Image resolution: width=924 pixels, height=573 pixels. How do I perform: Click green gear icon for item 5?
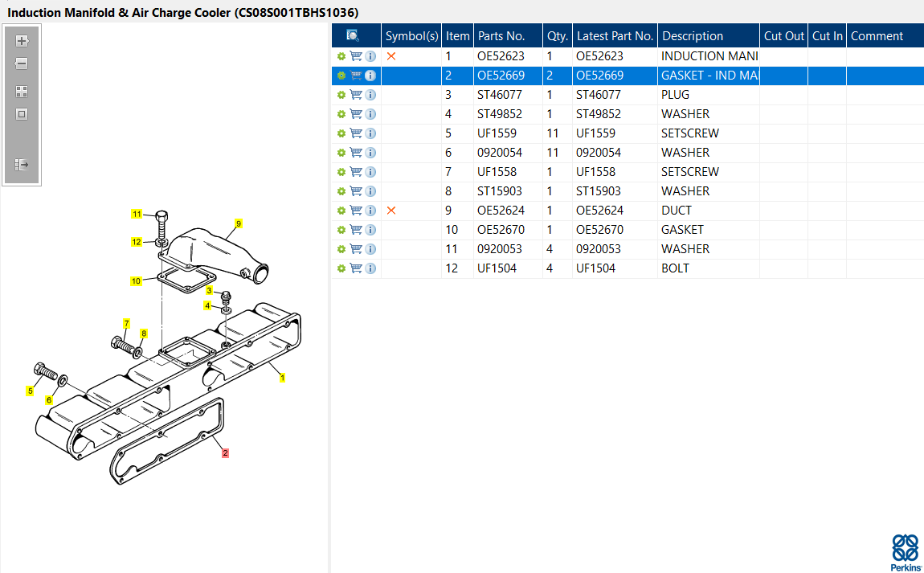coord(341,133)
